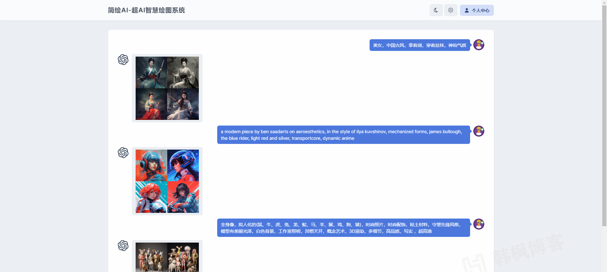Click the page vertical scrollbar thumb
Image resolution: width=607 pixels, height=272 pixels.
[x=604, y=115]
